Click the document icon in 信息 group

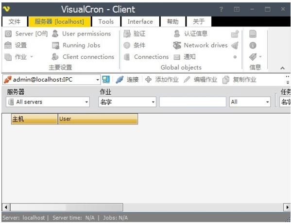point(253,34)
